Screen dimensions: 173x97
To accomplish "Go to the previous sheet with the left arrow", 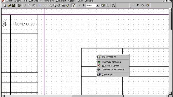I will click(79, 5).
